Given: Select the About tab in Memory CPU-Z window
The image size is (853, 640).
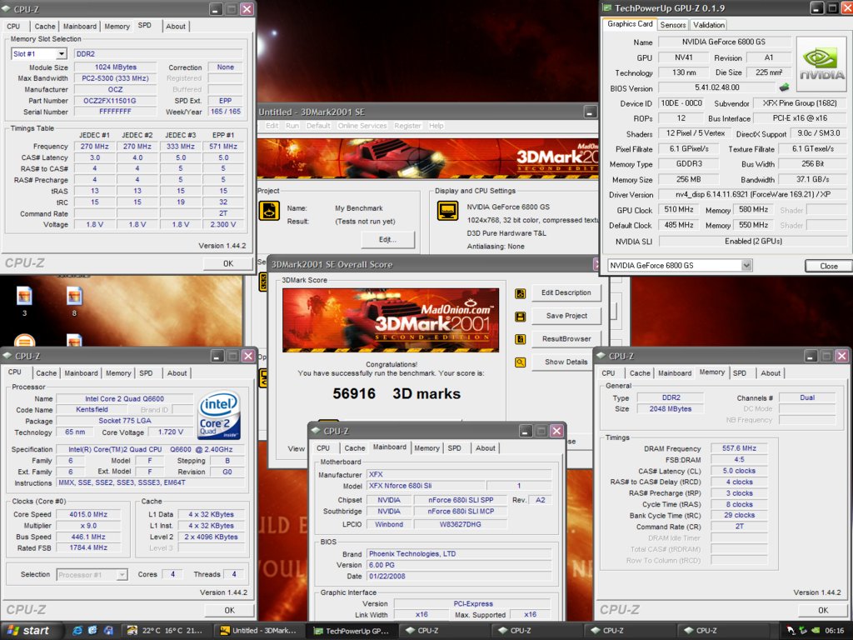Looking at the screenshot, I should (771, 373).
